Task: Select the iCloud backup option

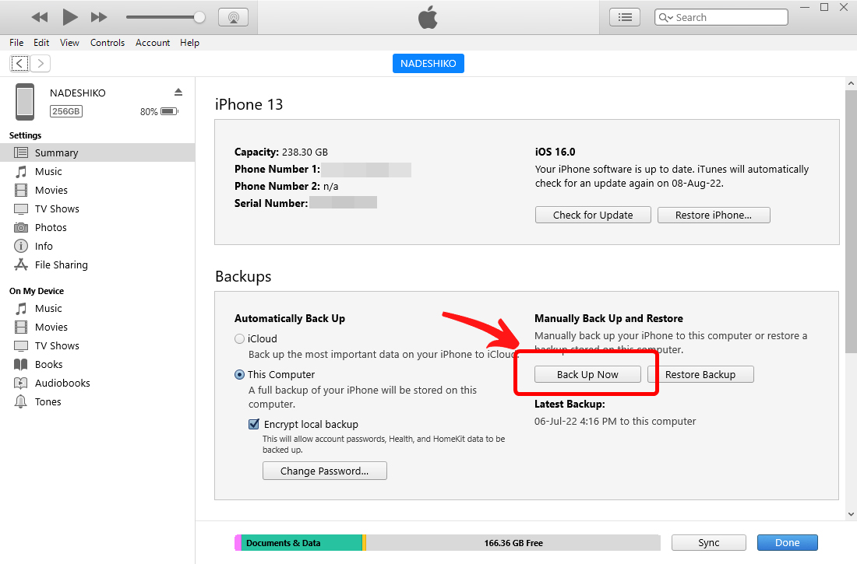Action: pos(239,339)
